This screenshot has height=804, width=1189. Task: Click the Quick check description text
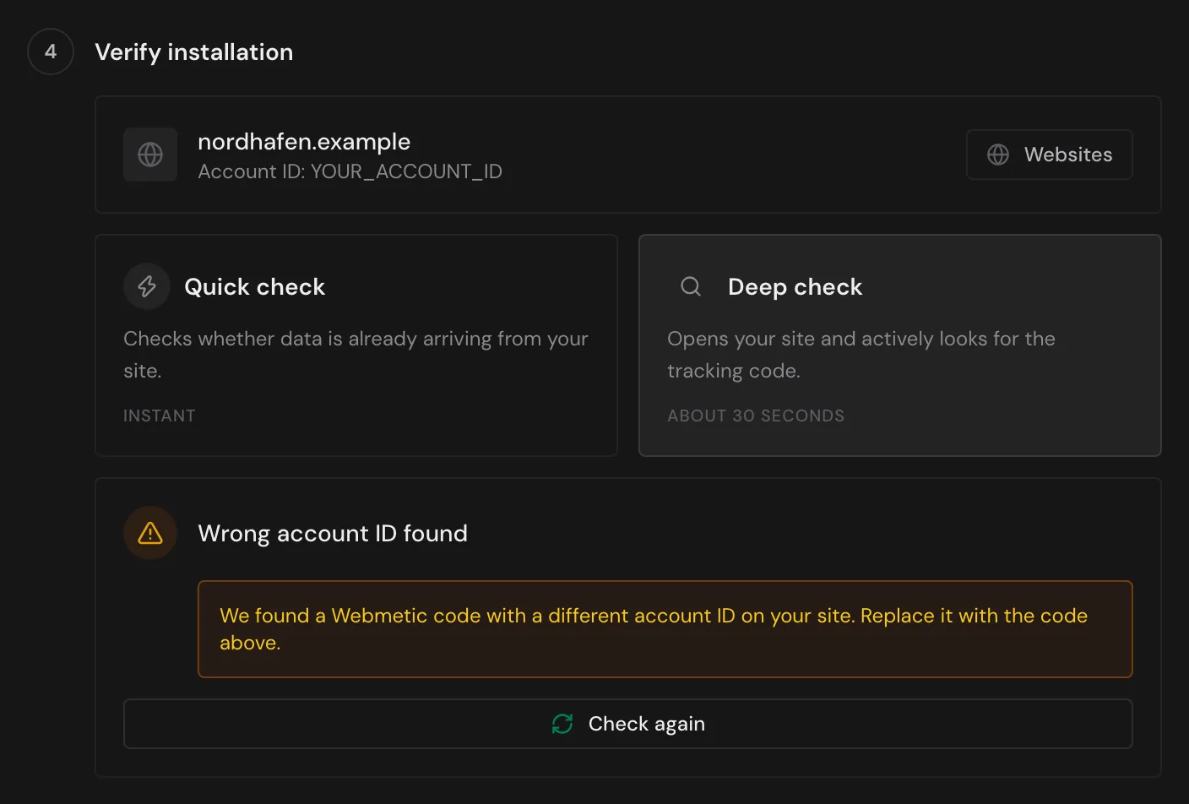pyautogui.click(x=356, y=355)
